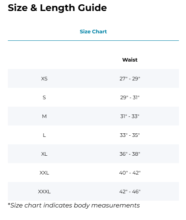Click the blue underline below Size Chart
Viewport: 186px width, 220px height.
tap(93, 40)
